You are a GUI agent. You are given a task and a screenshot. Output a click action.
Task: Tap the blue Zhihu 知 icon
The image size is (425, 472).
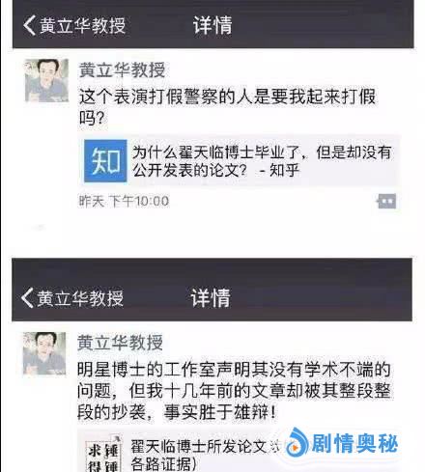click(105, 161)
